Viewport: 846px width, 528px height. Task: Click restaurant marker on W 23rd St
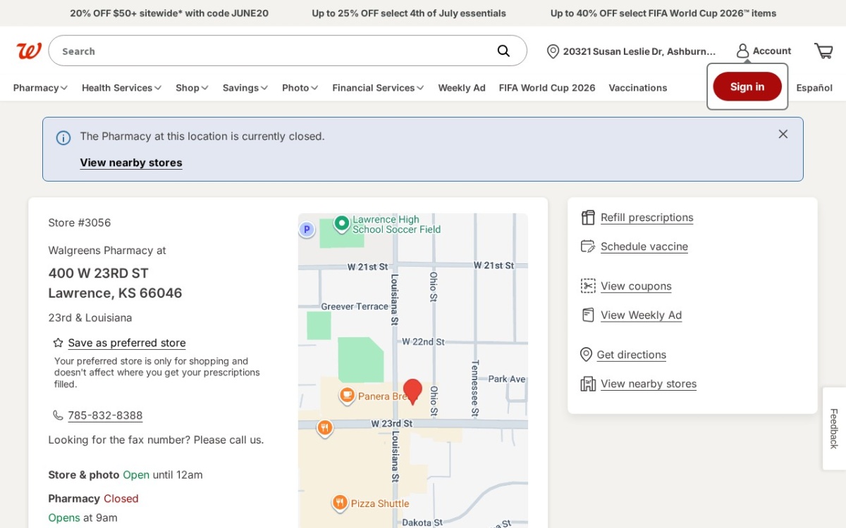[324, 427]
